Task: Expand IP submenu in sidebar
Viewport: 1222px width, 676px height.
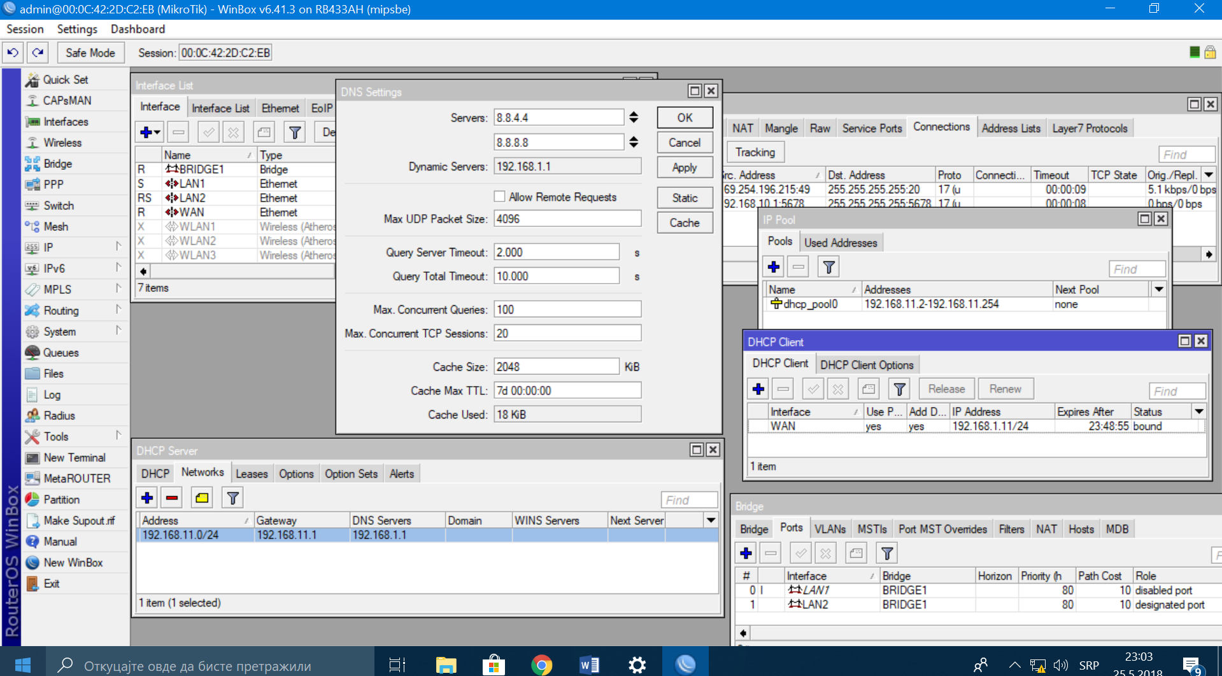Action: pyautogui.click(x=118, y=247)
